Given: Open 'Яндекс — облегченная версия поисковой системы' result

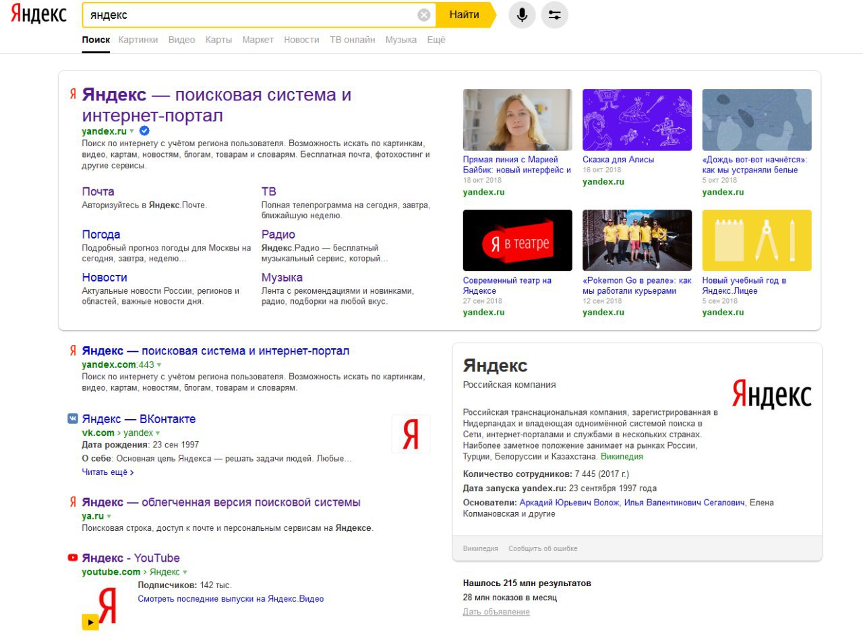Looking at the screenshot, I should [221, 503].
